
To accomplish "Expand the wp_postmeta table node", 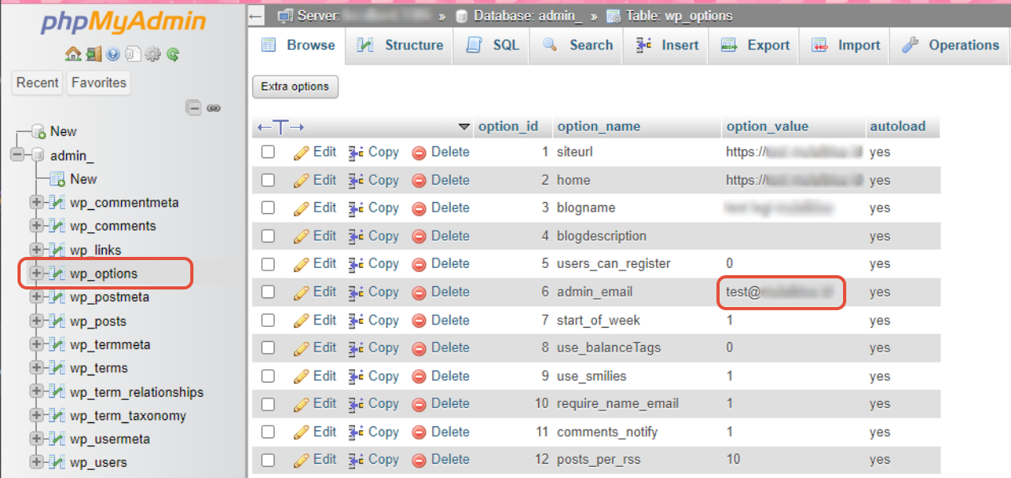I will click(x=36, y=297).
